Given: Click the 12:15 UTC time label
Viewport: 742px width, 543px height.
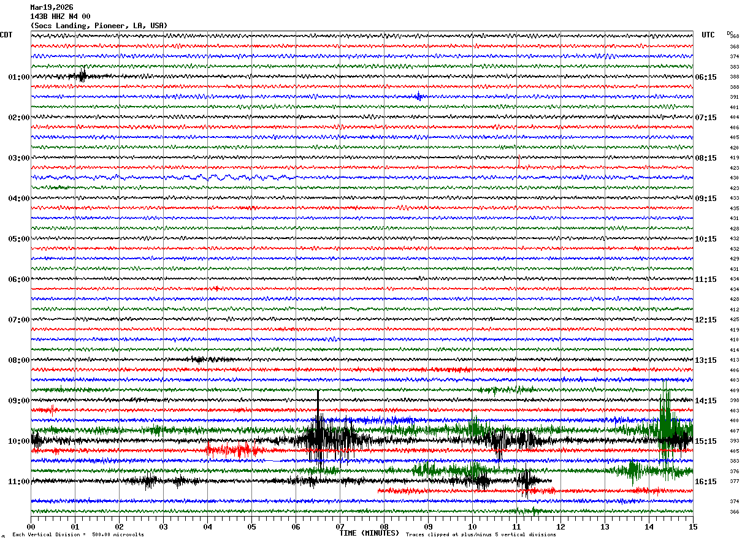Looking at the screenshot, I should [706, 320].
